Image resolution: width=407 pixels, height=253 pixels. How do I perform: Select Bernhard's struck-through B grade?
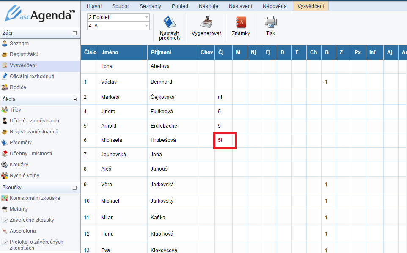point(329,82)
